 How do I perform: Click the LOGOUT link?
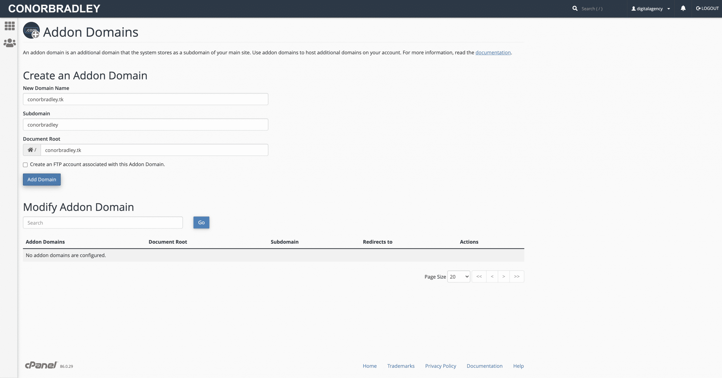point(707,8)
